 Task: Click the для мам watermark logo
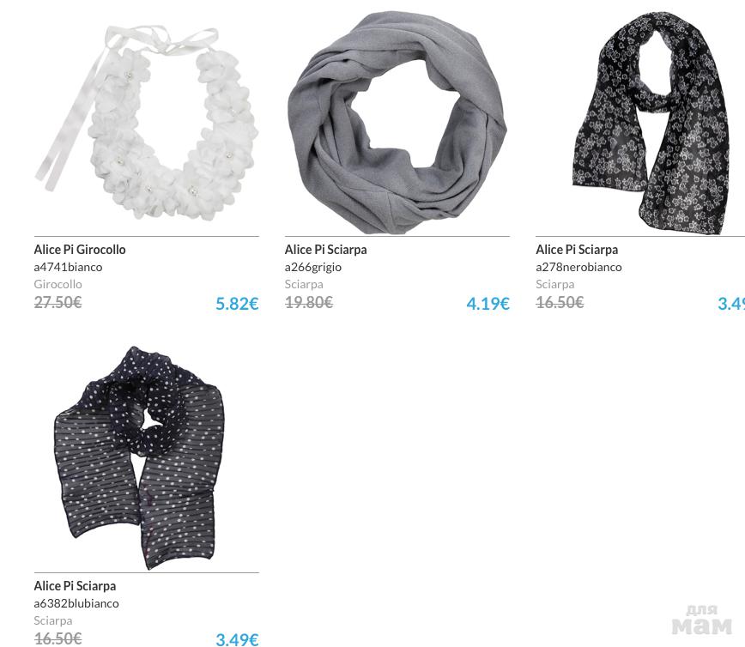(702, 620)
